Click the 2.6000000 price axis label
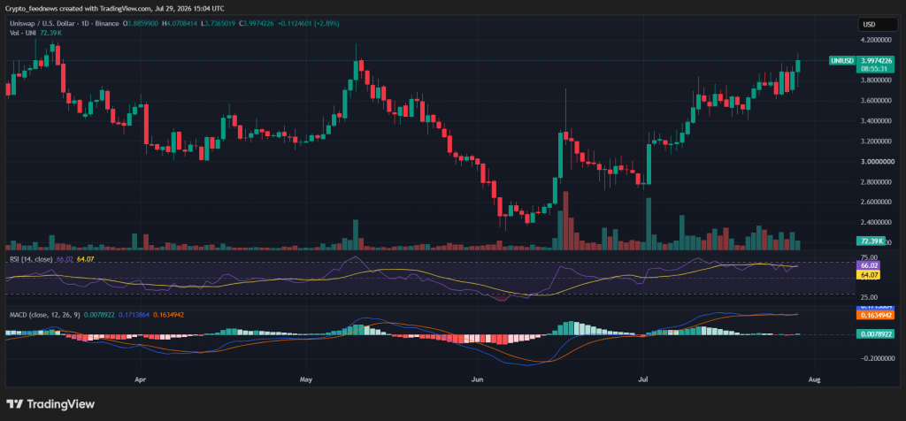The height and width of the screenshot is (421, 906). [x=878, y=203]
